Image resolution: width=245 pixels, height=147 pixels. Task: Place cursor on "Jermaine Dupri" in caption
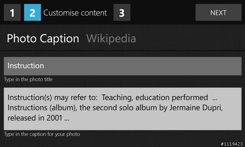(196, 108)
